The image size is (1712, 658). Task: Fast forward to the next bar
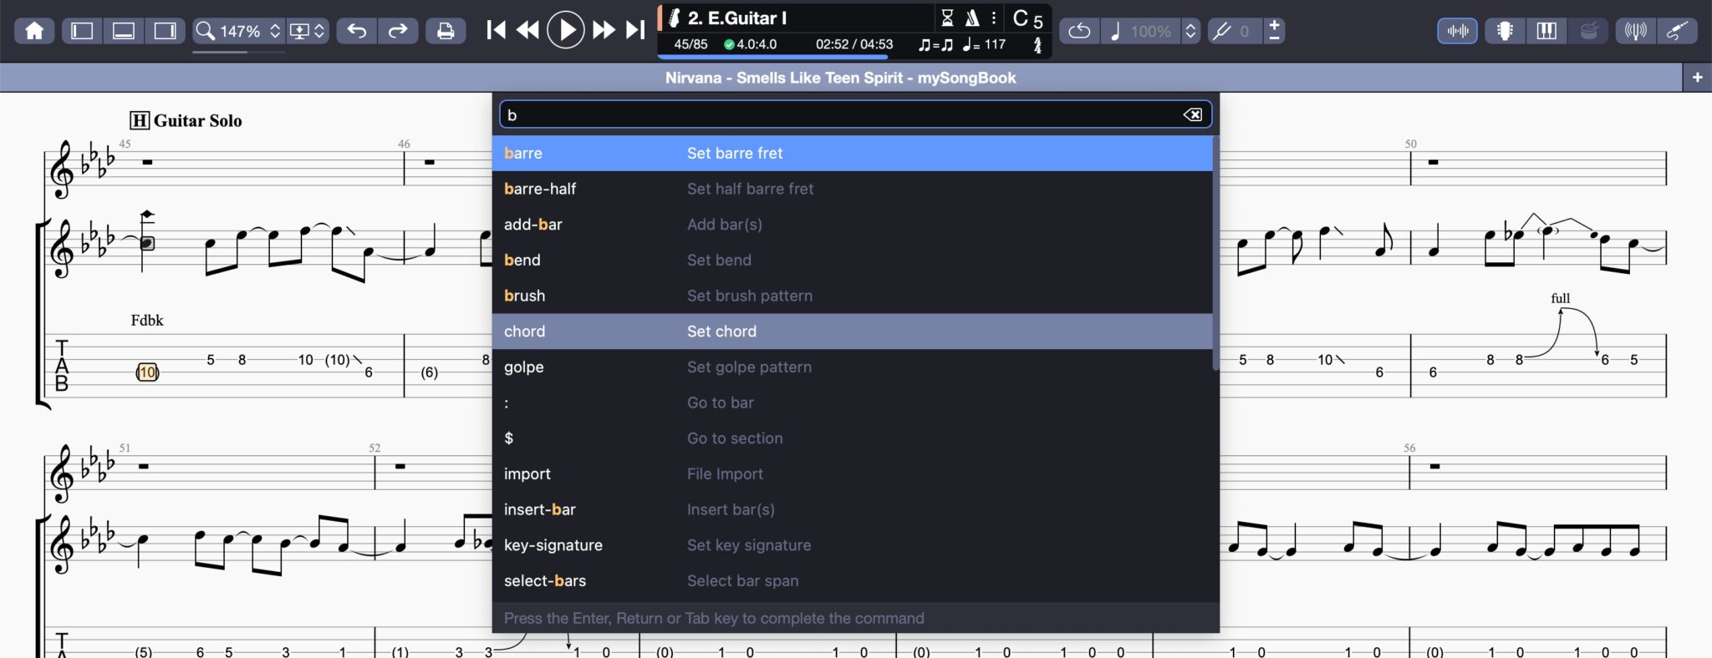(604, 30)
